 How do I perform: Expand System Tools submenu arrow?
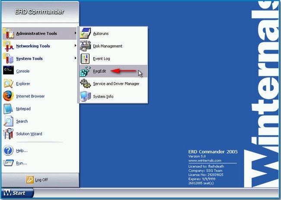point(76,58)
